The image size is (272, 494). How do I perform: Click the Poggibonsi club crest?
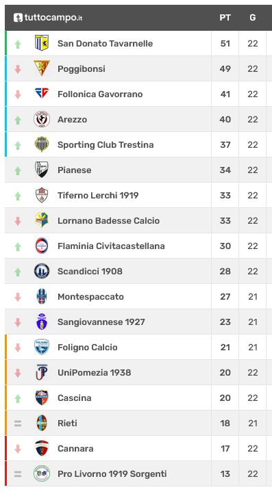pyautogui.click(x=42, y=68)
